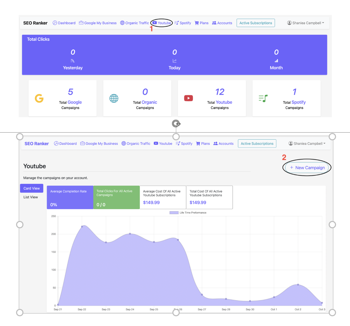Click the plus icon on New Campaign button
The image size is (350, 326).
[x=291, y=167]
